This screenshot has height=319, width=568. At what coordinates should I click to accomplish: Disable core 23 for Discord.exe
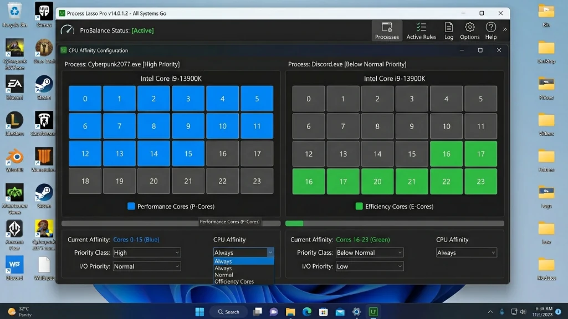click(480, 182)
